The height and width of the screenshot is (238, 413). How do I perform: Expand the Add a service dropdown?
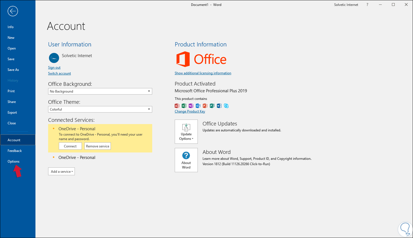pyautogui.click(x=61, y=172)
